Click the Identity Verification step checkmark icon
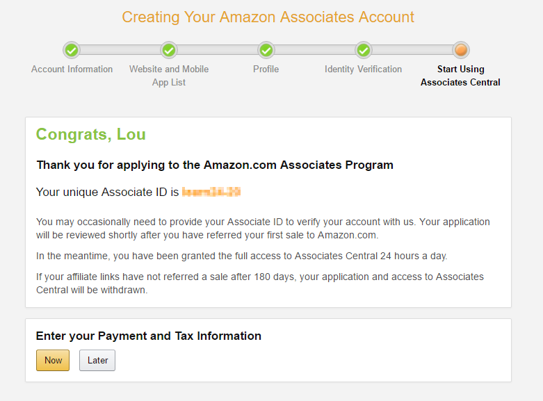The image size is (543, 401). click(x=363, y=51)
